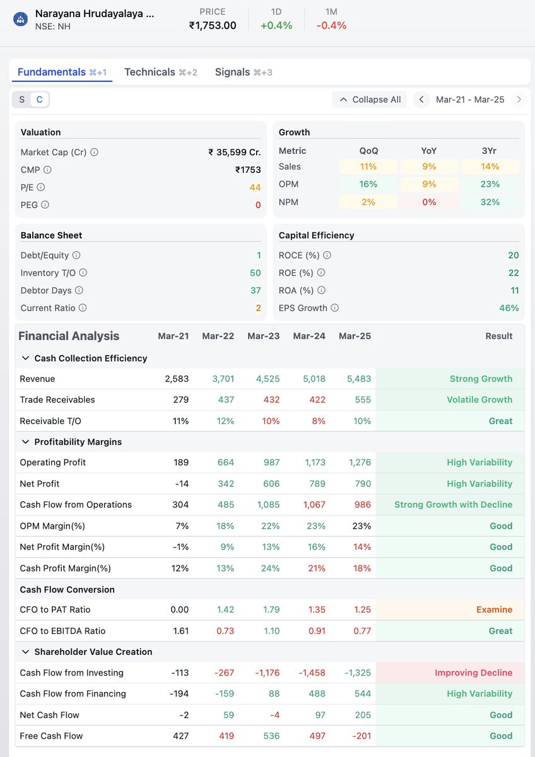535x757 pixels.
Task: Click the Operating Profit row label
Action: coord(53,463)
